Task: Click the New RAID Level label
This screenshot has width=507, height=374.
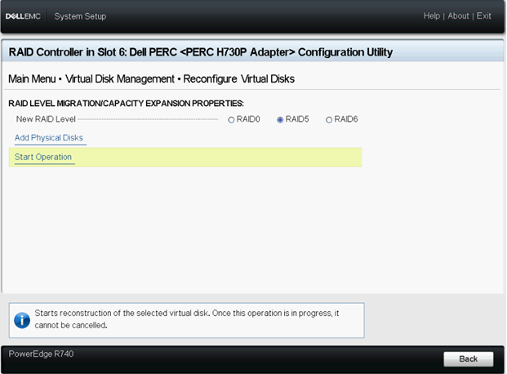Action: tap(47, 120)
